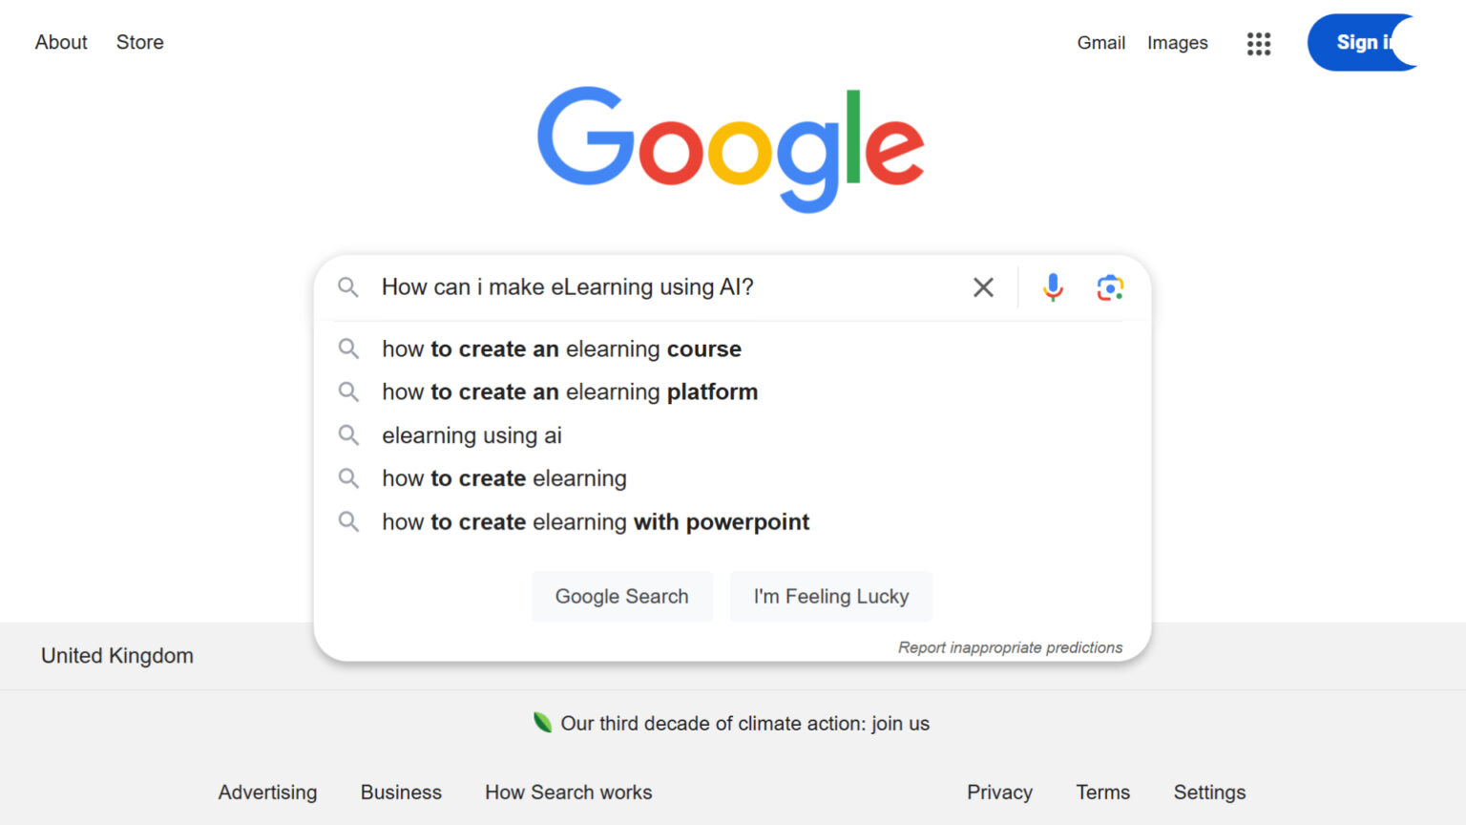Select suggestion 'how to create elearning with powerpoint'
The width and height of the screenshot is (1466, 825).
[x=595, y=521]
